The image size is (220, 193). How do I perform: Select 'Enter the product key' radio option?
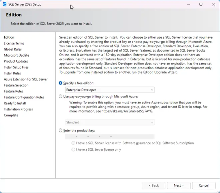point(60,130)
